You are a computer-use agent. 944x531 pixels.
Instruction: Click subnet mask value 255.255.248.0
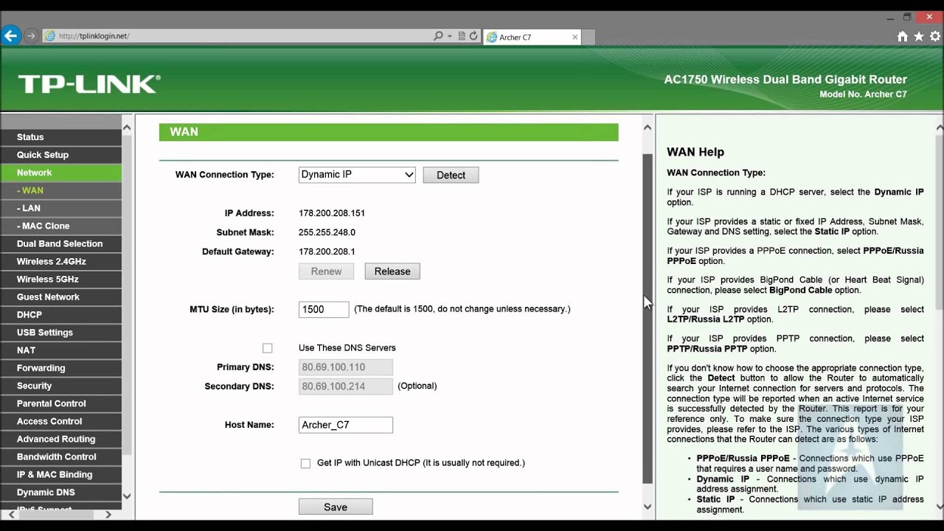pos(327,232)
